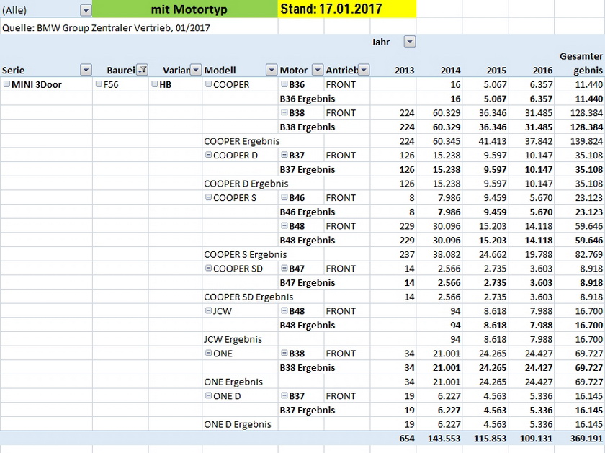Screen dimensions: 605x453
Task: Collapse the B36 motor group
Action: [x=284, y=84]
